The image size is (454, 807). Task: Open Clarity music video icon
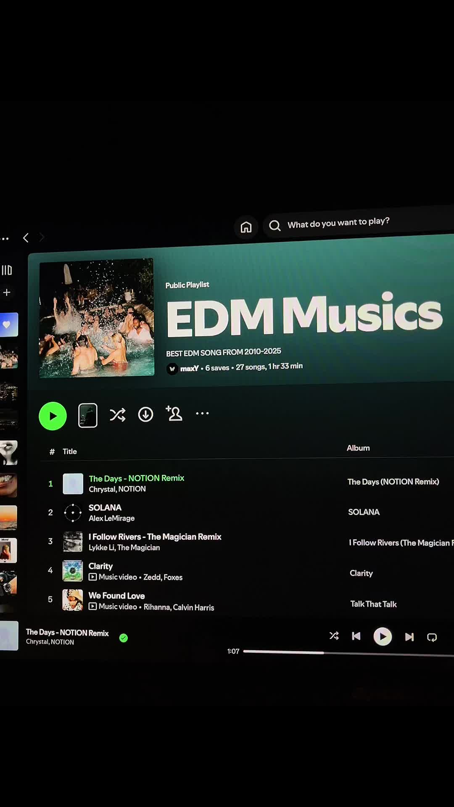(92, 577)
